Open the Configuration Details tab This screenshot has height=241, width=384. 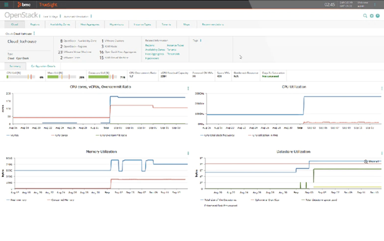43,66
